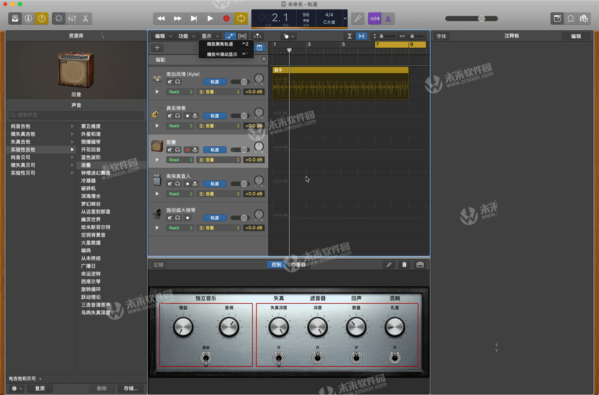Toggle Cycle mode loop button
The image size is (599, 395).
click(x=241, y=18)
